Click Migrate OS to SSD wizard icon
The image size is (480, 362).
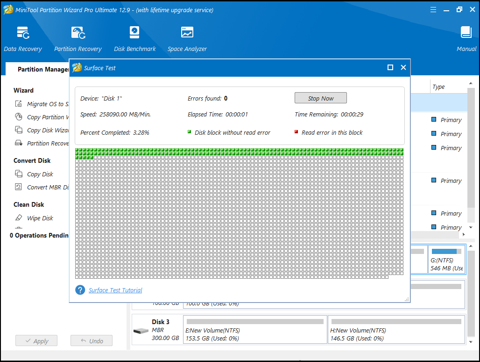(x=19, y=104)
